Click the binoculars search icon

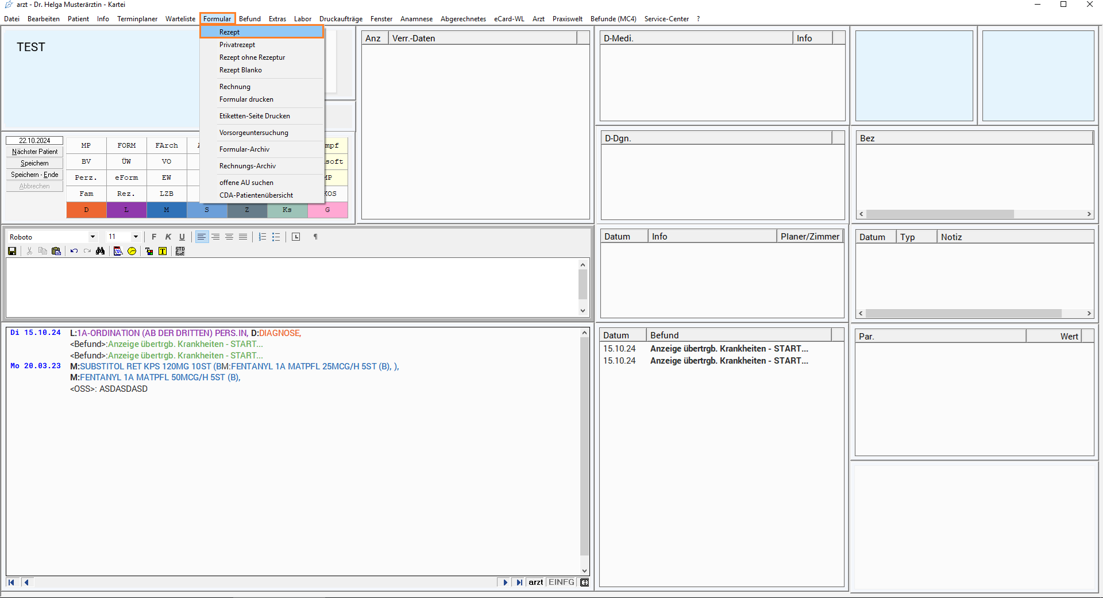coord(101,251)
